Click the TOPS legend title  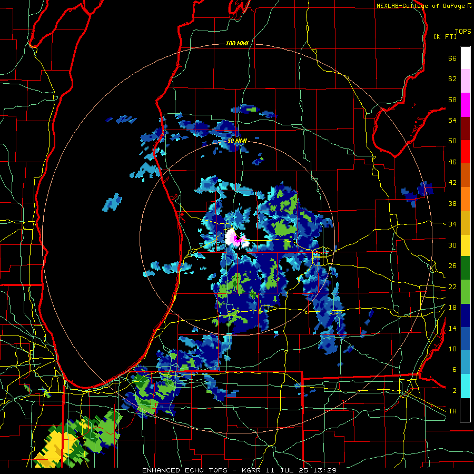pyautogui.click(x=463, y=32)
